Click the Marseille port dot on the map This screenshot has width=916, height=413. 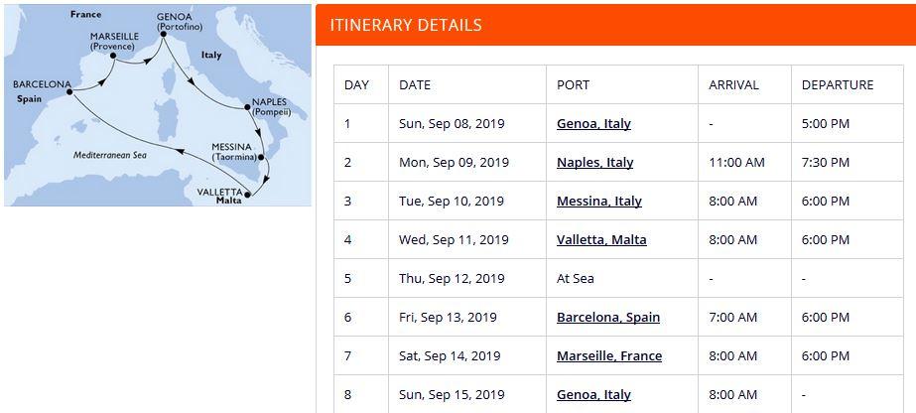(x=114, y=55)
